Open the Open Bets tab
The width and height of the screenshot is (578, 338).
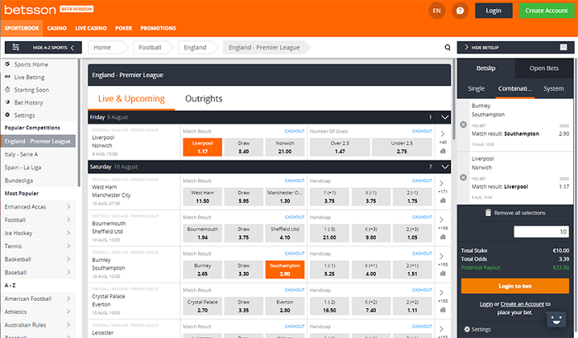coord(544,68)
